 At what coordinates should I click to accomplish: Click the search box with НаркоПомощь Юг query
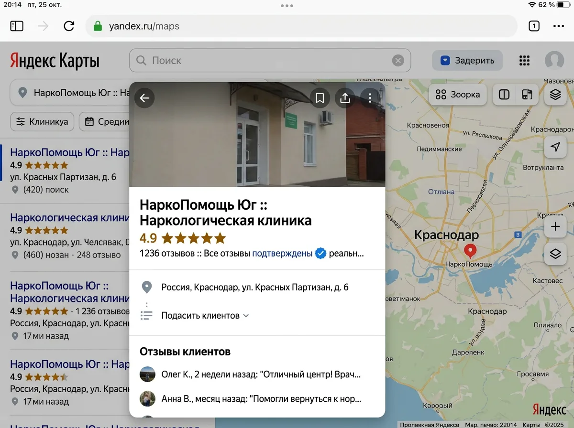70,93
